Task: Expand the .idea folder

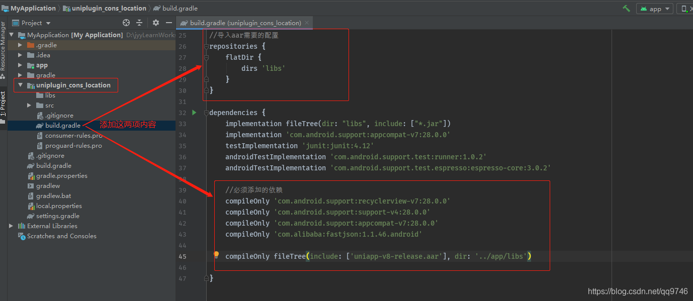Action: [20, 55]
